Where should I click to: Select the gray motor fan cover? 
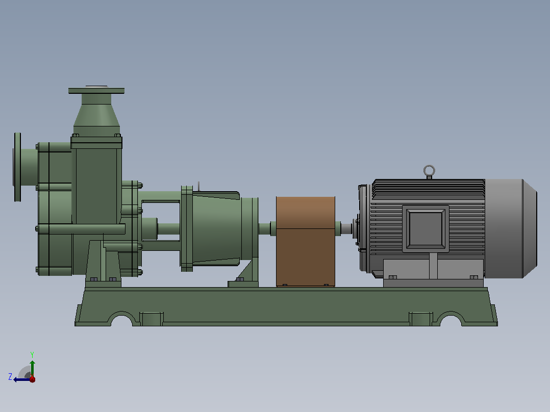click(511, 228)
